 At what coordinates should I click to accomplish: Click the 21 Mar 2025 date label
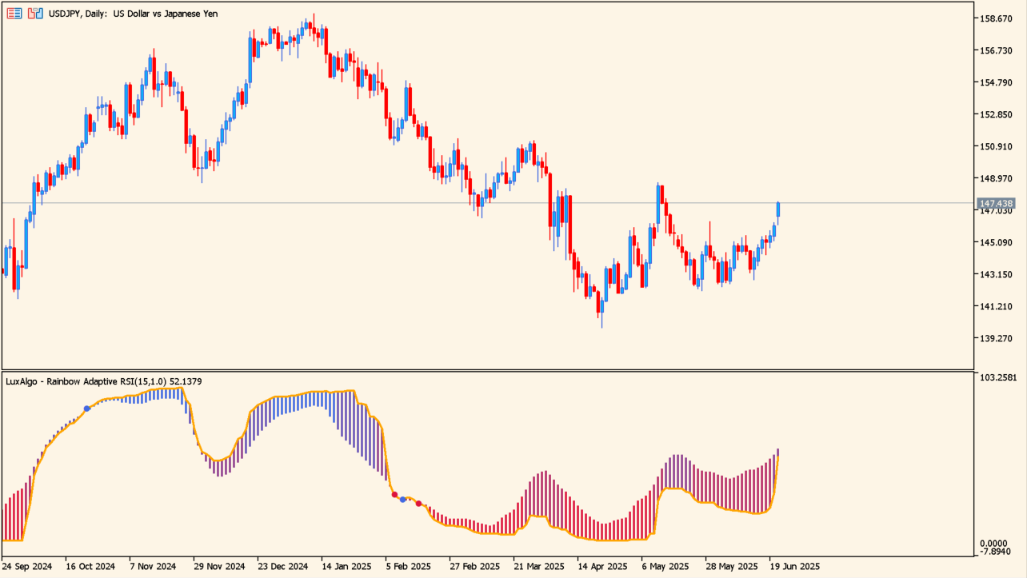pyautogui.click(x=538, y=566)
